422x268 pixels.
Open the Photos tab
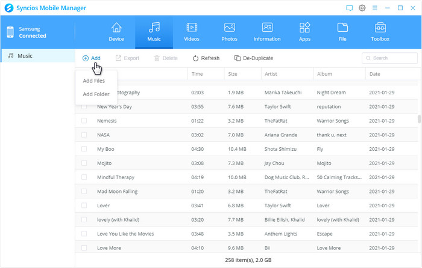click(x=229, y=32)
